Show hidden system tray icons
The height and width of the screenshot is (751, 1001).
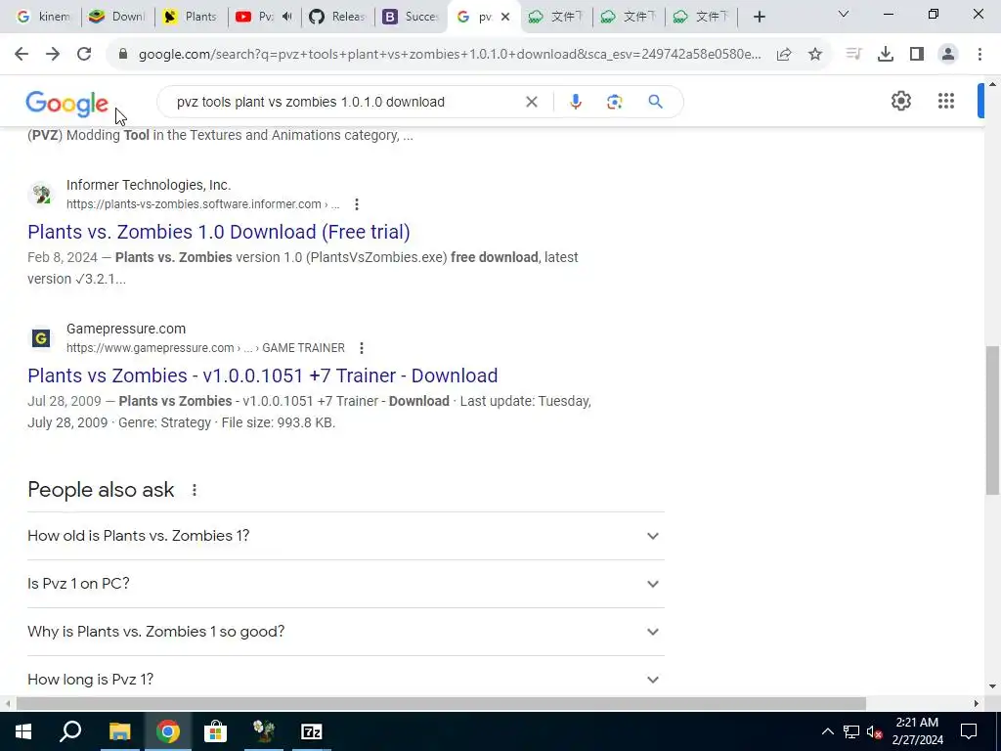pyautogui.click(x=827, y=731)
